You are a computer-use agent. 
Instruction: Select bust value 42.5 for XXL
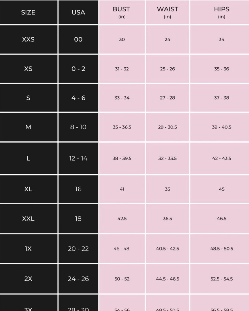click(x=122, y=218)
